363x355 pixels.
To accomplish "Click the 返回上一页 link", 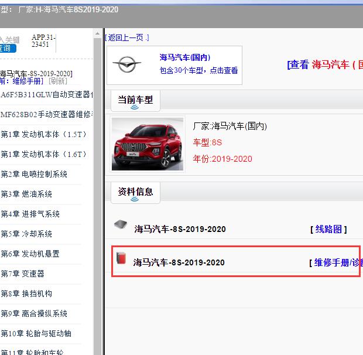I will pos(127,37).
